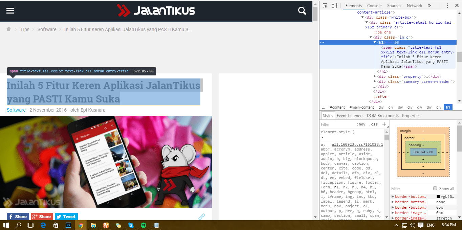462x230 pixels.
Task: Click box model content size 586.094 × 80
Action: 423,152
